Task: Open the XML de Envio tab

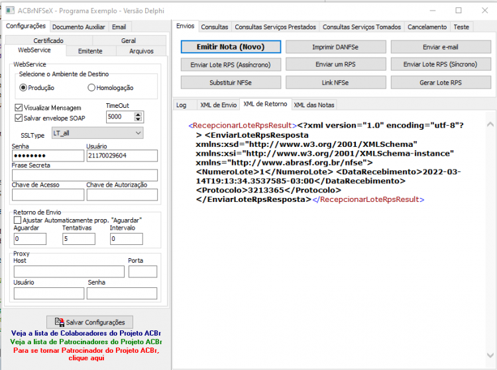Action: click(218, 105)
